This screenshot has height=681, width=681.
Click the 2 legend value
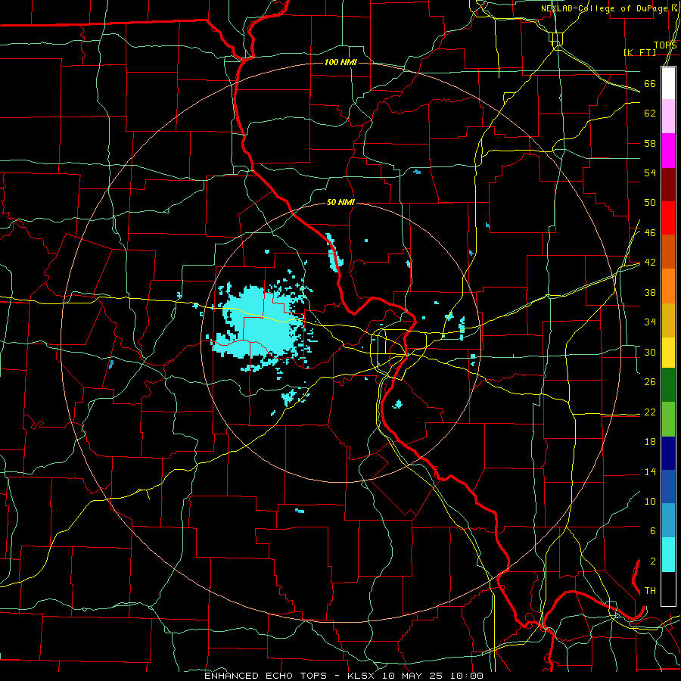click(652, 561)
